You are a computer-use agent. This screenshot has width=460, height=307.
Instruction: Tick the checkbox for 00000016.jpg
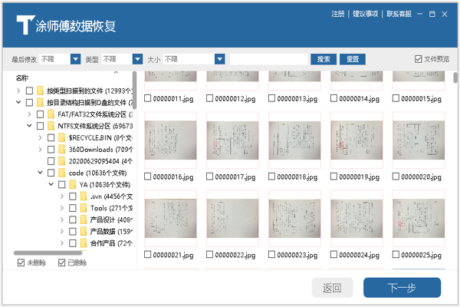[149, 177]
